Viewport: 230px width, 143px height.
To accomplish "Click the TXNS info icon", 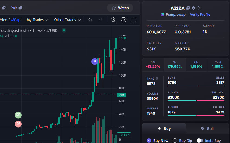I will click(157, 78).
